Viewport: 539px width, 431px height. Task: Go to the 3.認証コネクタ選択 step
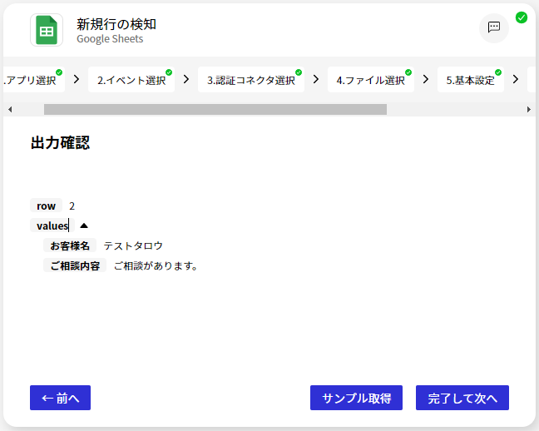250,81
